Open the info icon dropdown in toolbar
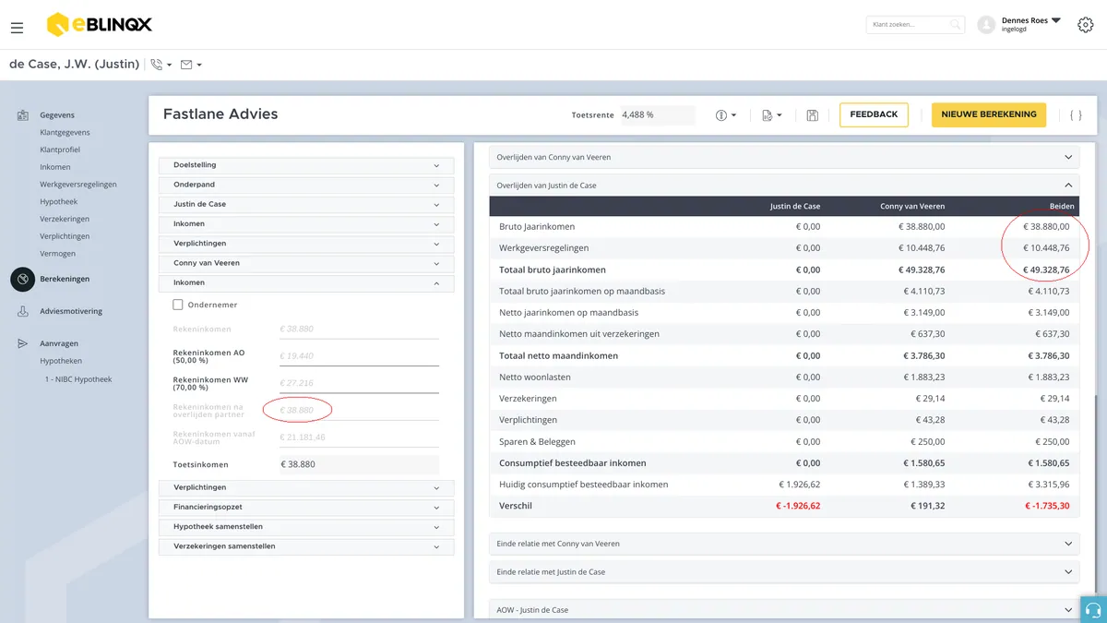The image size is (1107, 623). (726, 115)
